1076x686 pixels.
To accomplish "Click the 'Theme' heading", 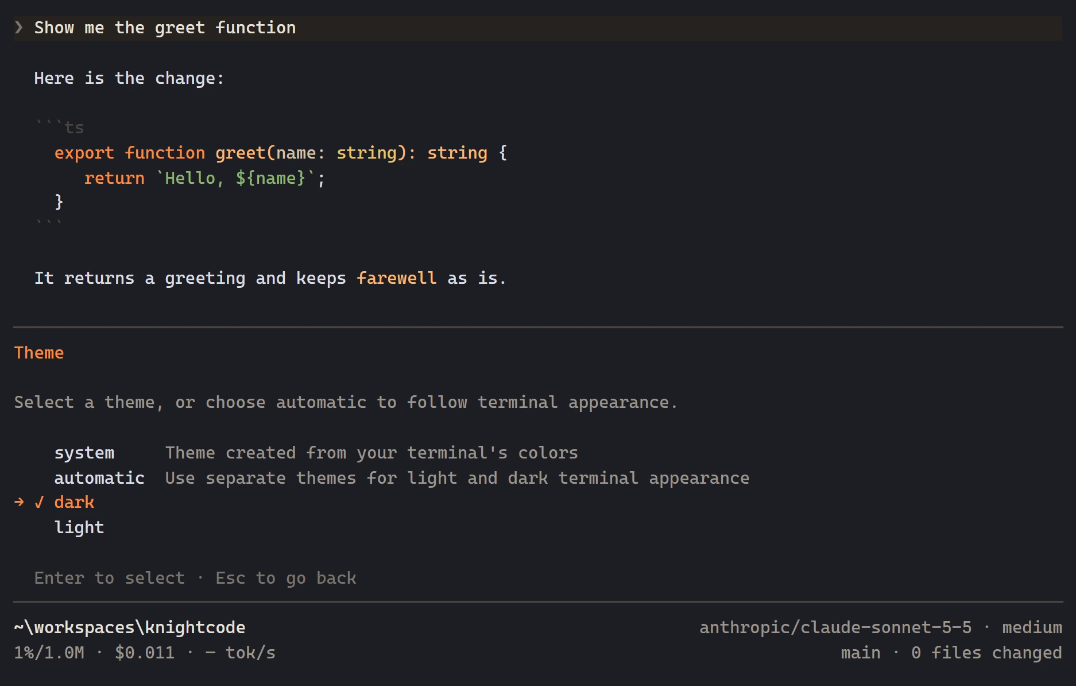I will (x=39, y=353).
